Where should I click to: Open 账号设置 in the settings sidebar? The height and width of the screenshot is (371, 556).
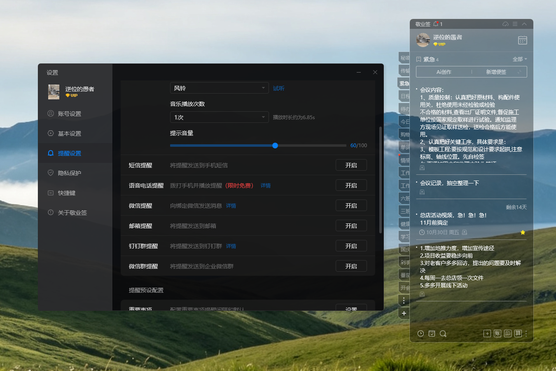(75, 114)
